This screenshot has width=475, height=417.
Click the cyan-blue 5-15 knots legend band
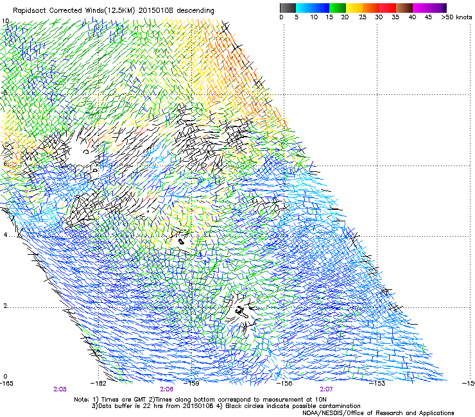click(313, 8)
